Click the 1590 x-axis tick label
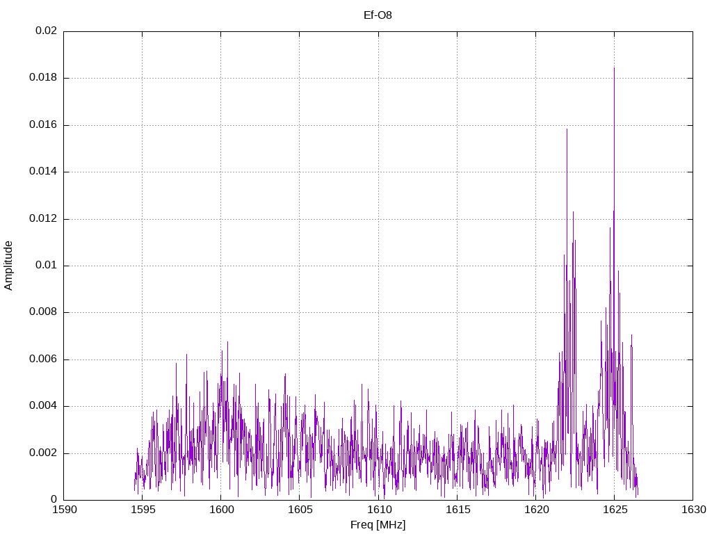Viewport: 712px width, 534px height. click(65, 510)
